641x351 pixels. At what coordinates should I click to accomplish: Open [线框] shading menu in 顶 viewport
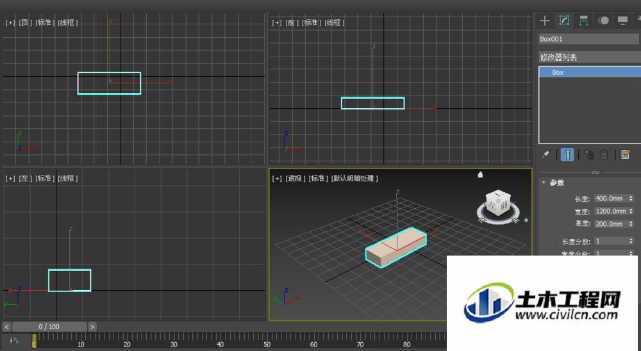click(67, 22)
